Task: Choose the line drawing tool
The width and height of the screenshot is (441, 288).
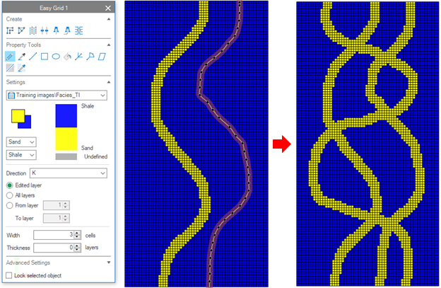Action: 33,56
